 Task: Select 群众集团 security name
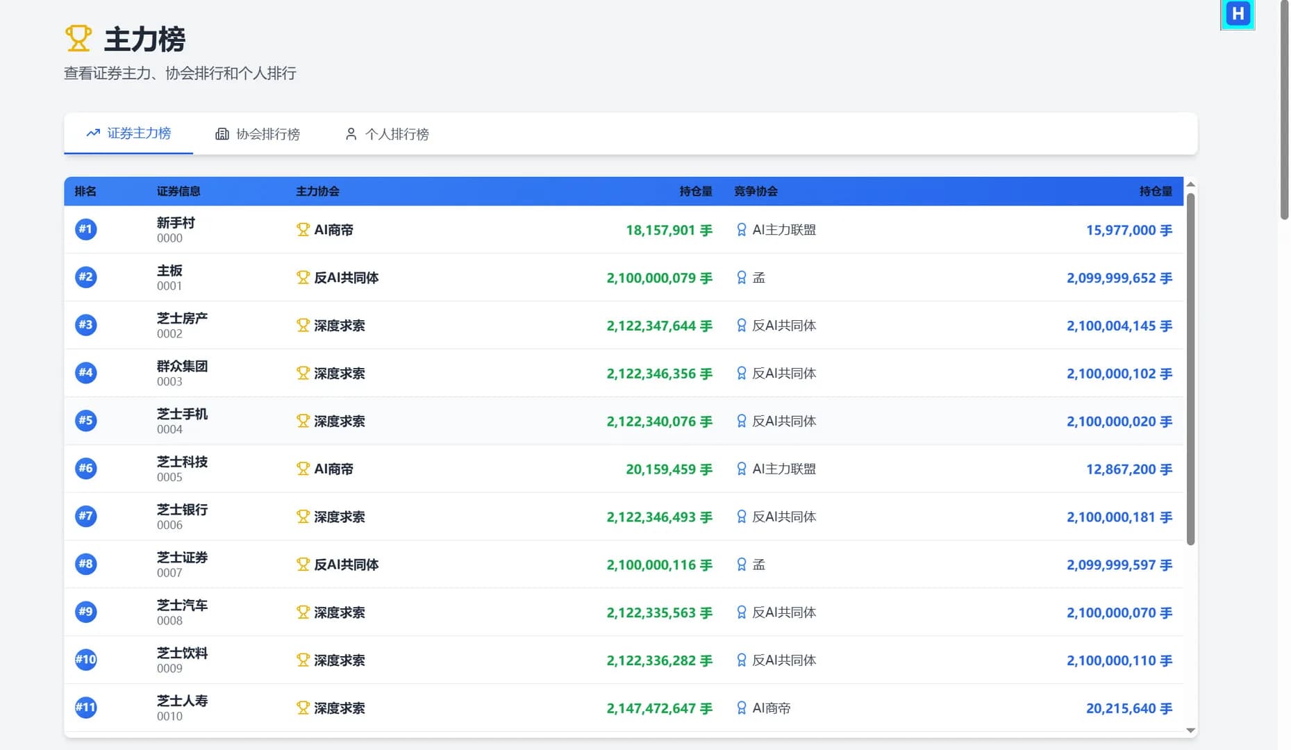[182, 366]
